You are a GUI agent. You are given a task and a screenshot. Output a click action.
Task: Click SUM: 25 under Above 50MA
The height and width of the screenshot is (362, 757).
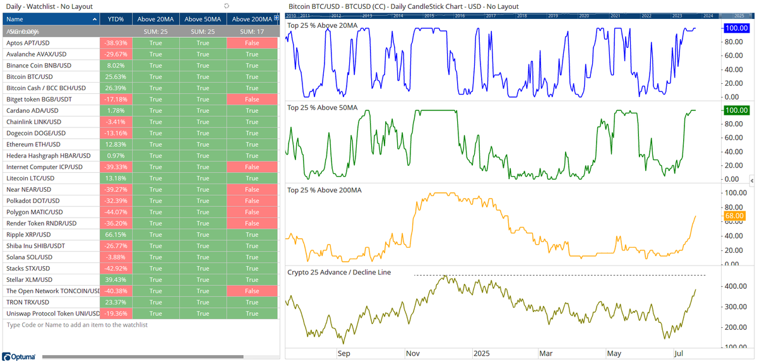tap(203, 32)
